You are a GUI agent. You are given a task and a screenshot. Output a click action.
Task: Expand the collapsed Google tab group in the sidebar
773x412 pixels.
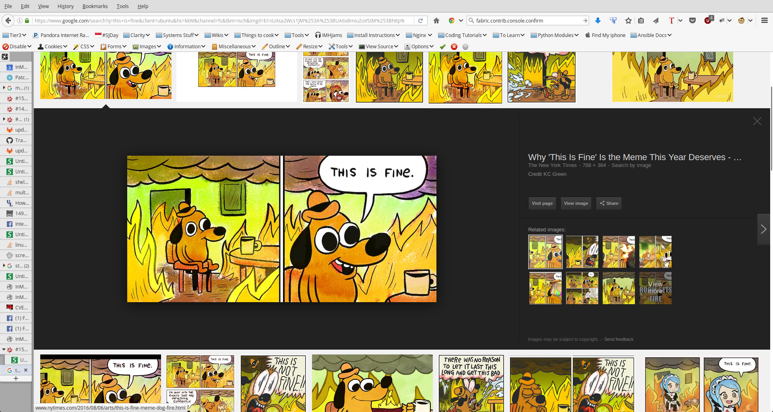click(x=4, y=88)
